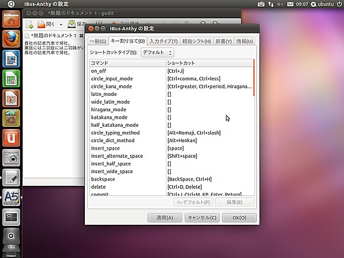This screenshot has width=344, height=258.
Task: Sort by the command column header
Action: [128, 63]
